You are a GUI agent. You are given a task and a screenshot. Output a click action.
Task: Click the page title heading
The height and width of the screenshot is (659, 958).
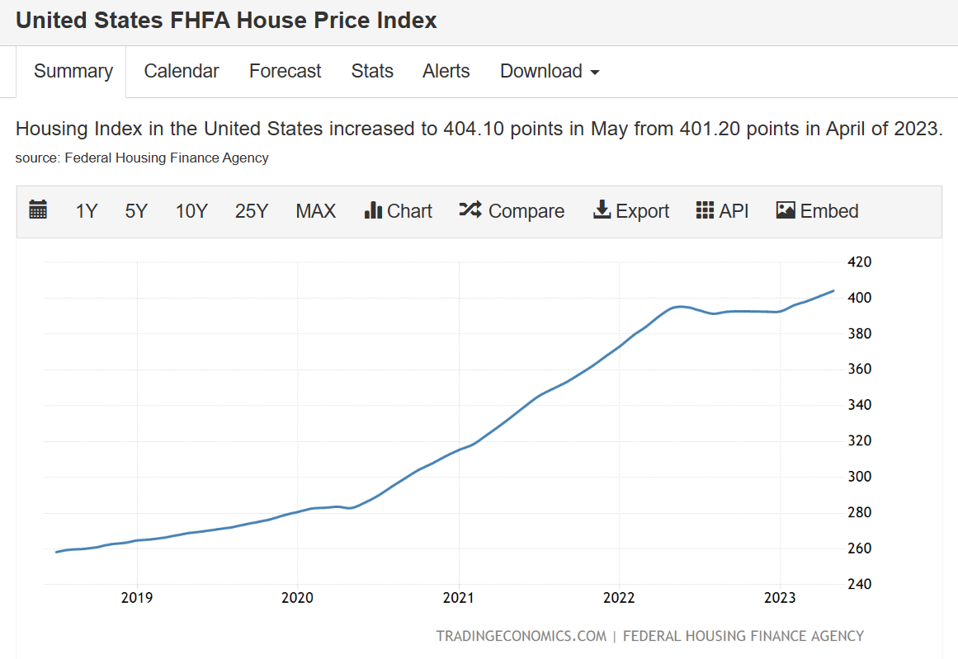[227, 21]
